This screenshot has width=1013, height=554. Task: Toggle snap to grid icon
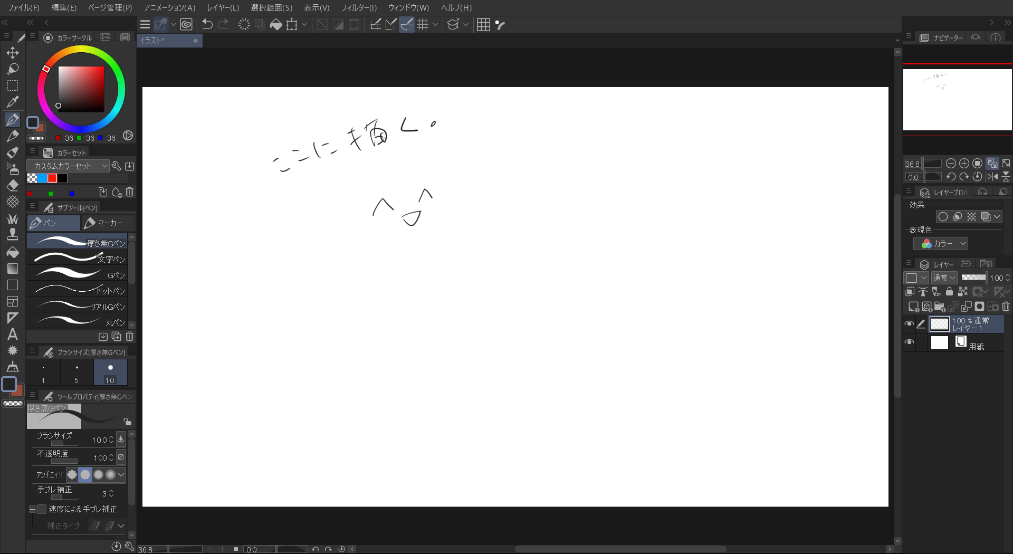423,24
